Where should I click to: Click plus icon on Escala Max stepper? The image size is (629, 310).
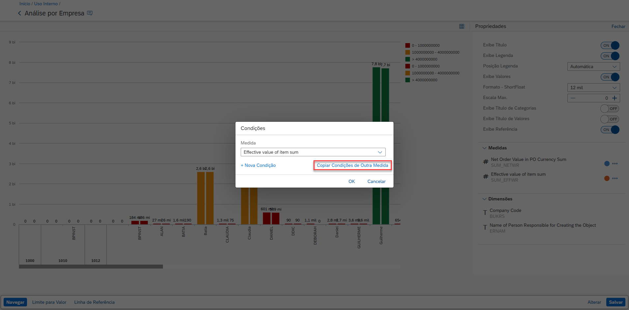615,98
